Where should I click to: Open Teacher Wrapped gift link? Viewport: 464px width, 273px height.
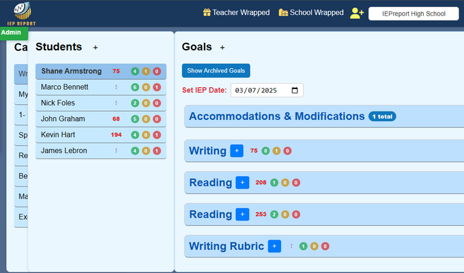point(237,12)
